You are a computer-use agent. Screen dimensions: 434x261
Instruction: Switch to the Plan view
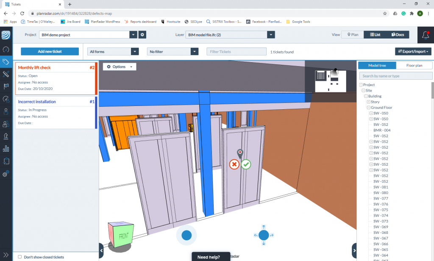(353, 35)
